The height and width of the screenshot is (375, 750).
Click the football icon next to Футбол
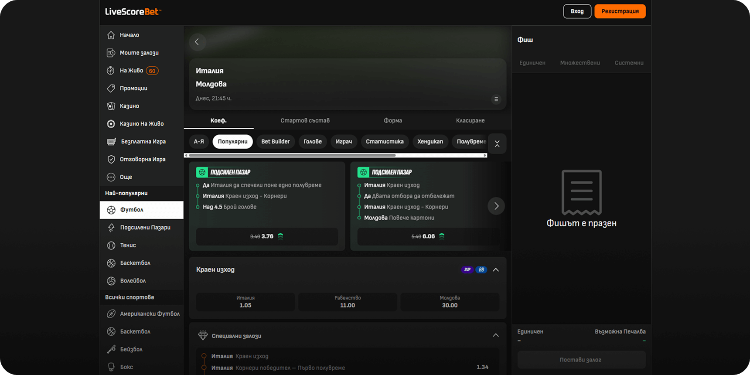click(111, 210)
